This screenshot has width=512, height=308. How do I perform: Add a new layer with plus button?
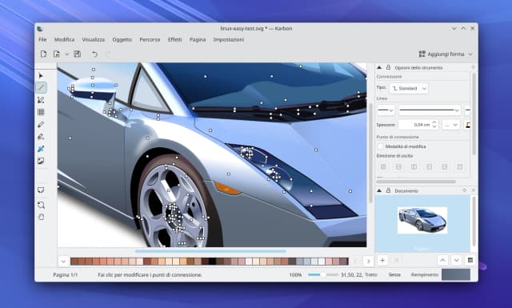(x=382, y=260)
